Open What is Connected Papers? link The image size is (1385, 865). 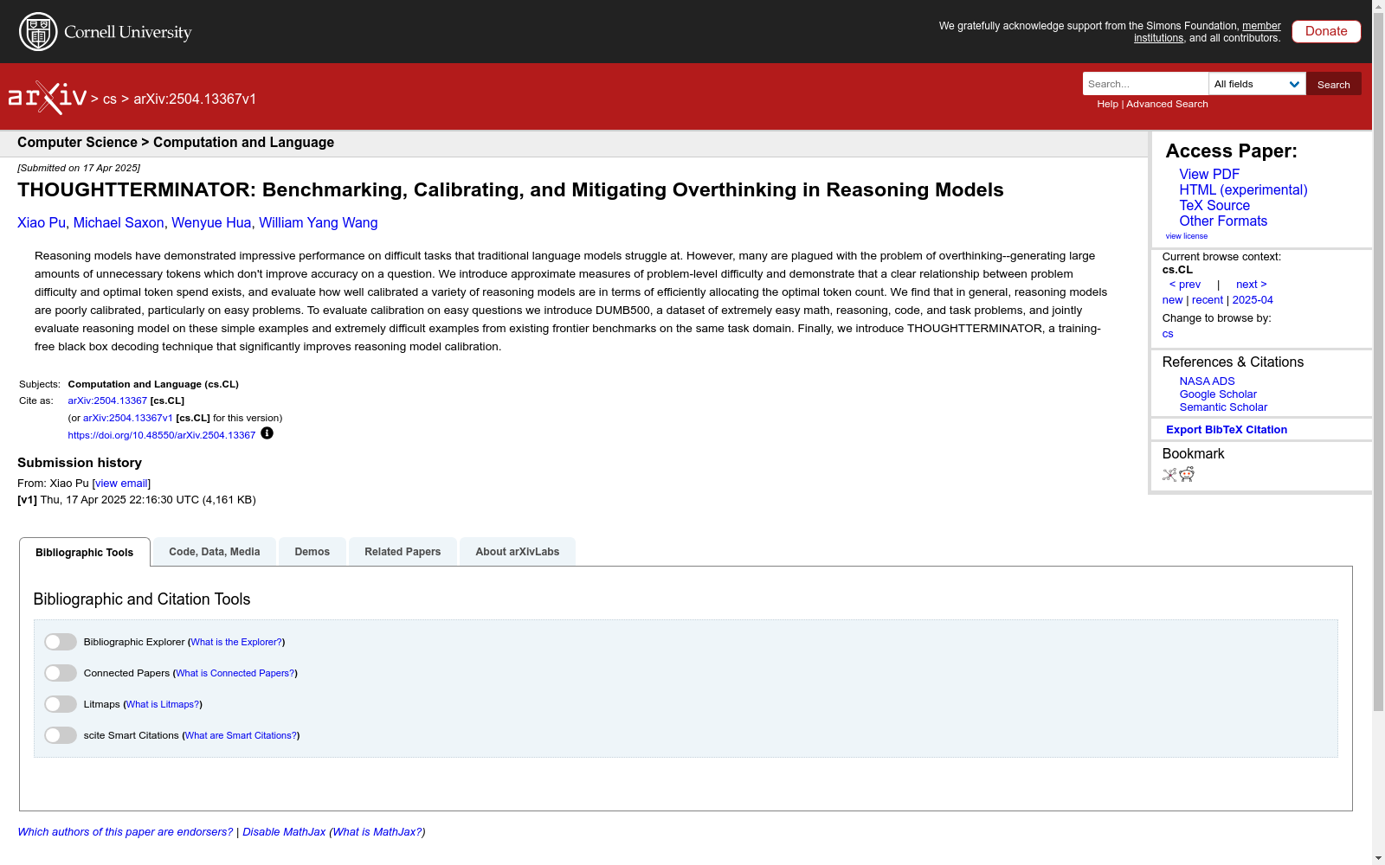235,674
